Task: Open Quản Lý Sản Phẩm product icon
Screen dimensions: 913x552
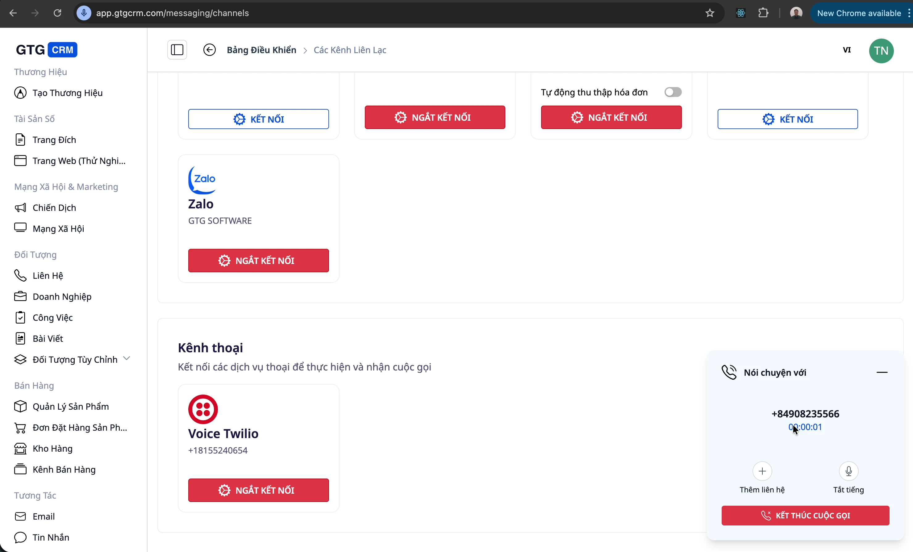Action: pos(20,406)
